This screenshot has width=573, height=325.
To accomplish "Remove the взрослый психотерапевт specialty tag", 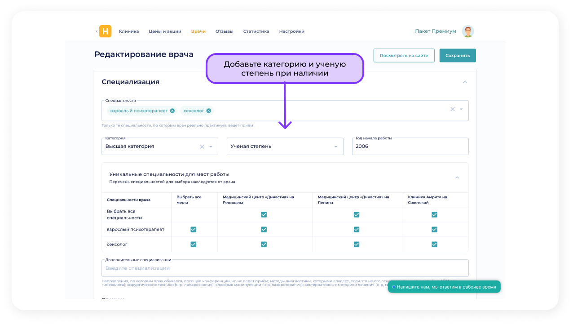I will (x=172, y=111).
